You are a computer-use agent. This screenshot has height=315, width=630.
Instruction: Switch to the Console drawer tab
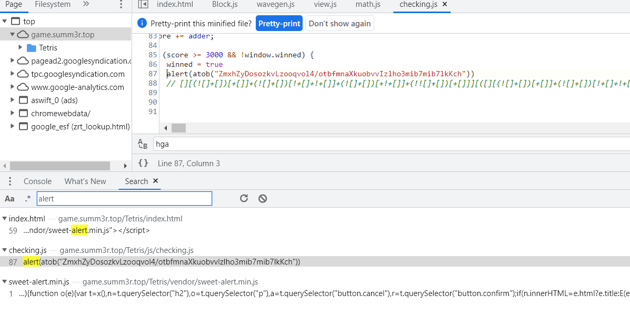click(37, 181)
